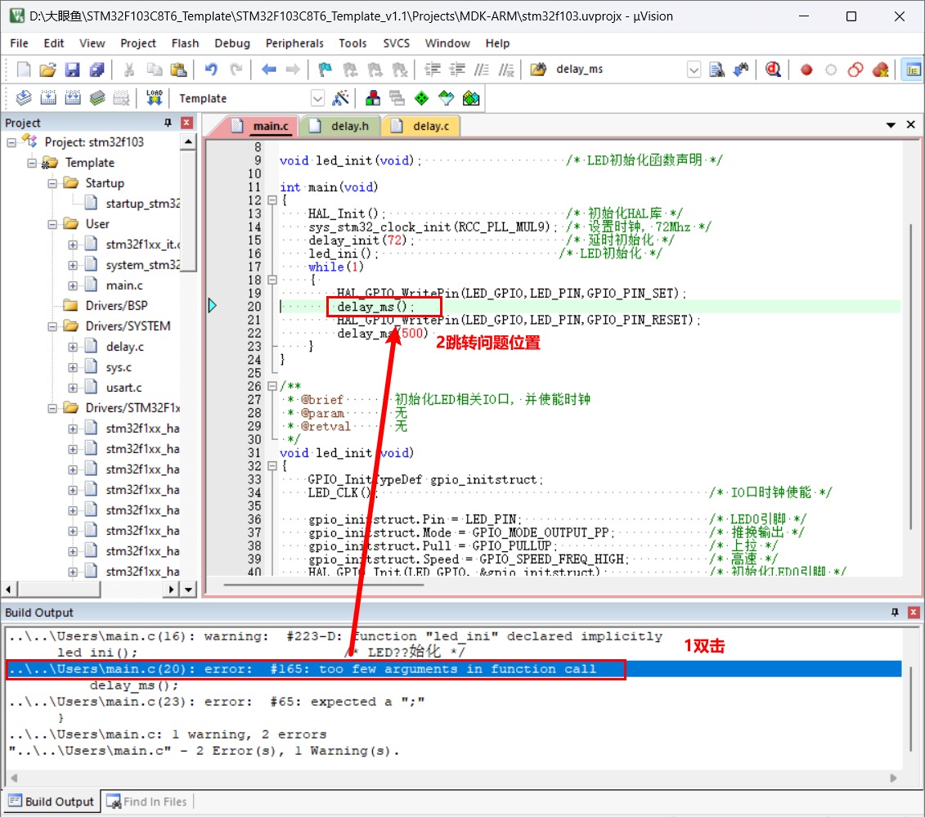Click the Project panel vertical scrollbar thumb
This screenshot has height=817, width=925.
[188, 211]
